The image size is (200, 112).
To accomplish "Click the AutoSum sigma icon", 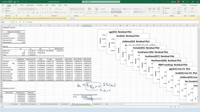I will 163,8.
